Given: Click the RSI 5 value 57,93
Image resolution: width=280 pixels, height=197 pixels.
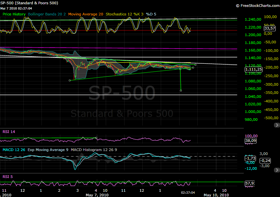Looking at the screenshot, I should (x=250, y=183).
